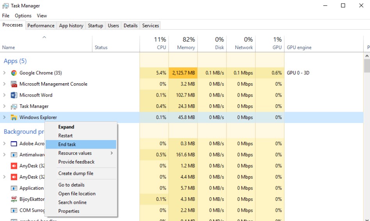Sort by the Status column header
370x221 pixels.
(x=116, y=44)
